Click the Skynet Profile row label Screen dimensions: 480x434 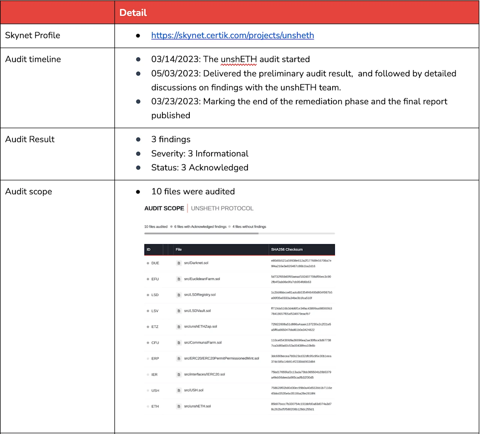tap(33, 35)
